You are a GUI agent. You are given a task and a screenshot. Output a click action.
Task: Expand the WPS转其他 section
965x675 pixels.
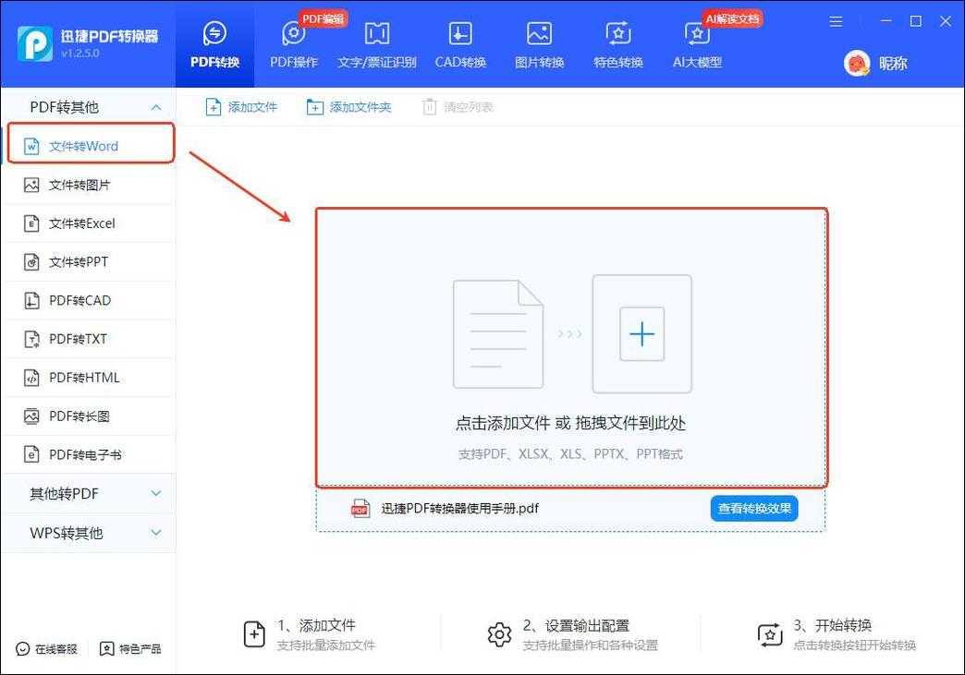pyautogui.click(x=89, y=533)
